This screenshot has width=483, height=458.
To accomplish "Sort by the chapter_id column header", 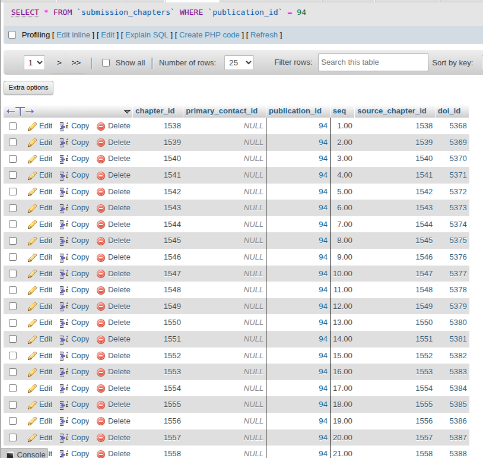I will point(155,111).
